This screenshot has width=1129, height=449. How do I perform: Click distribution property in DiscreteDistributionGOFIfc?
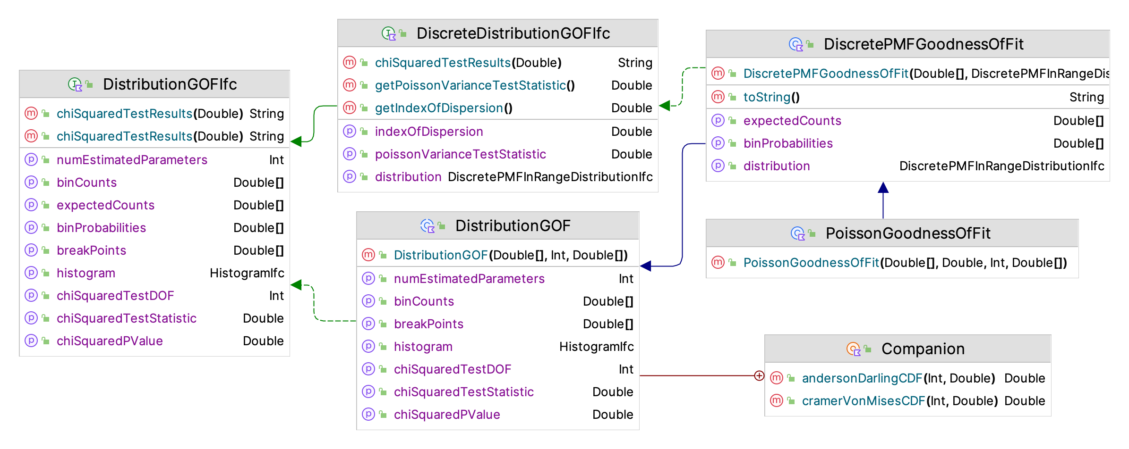[x=408, y=177]
